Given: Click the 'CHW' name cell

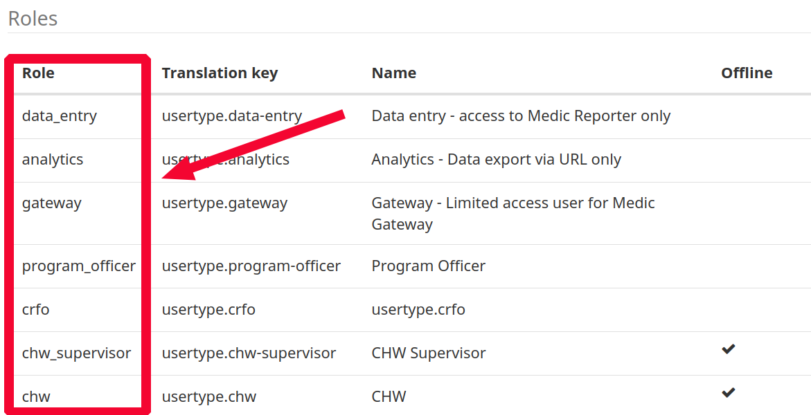Looking at the screenshot, I should [x=389, y=397].
